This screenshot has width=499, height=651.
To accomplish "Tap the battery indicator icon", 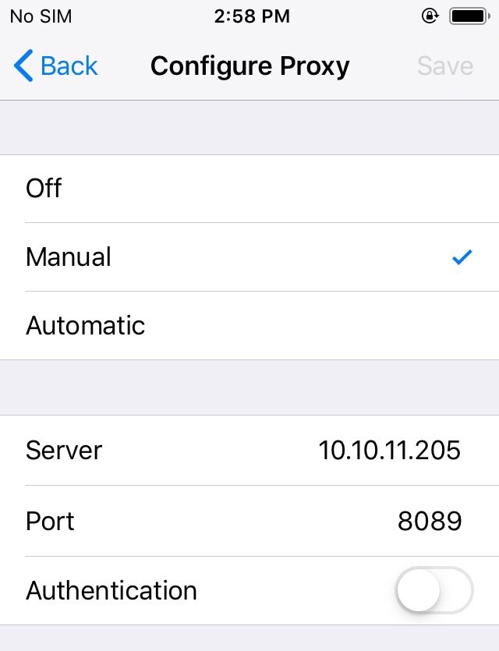I will pos(469,16).
